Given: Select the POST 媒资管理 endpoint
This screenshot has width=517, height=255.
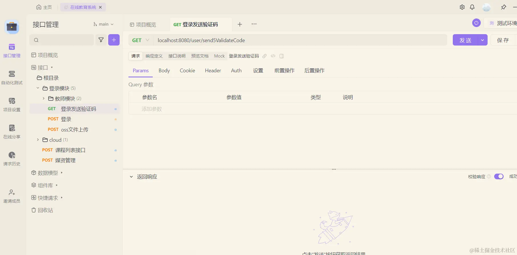Looking at the screenshot, I should 75,160.
